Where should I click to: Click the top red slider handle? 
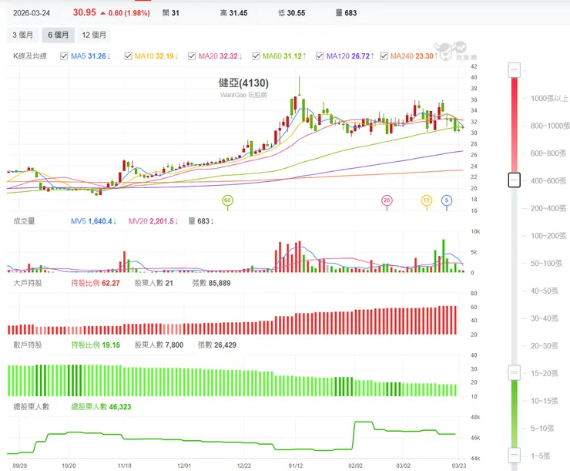pos(515,70)
